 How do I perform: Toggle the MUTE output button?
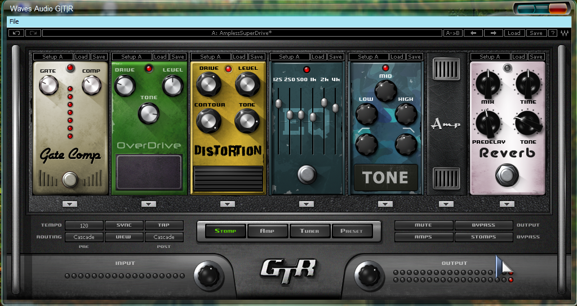tap(424, 225)
